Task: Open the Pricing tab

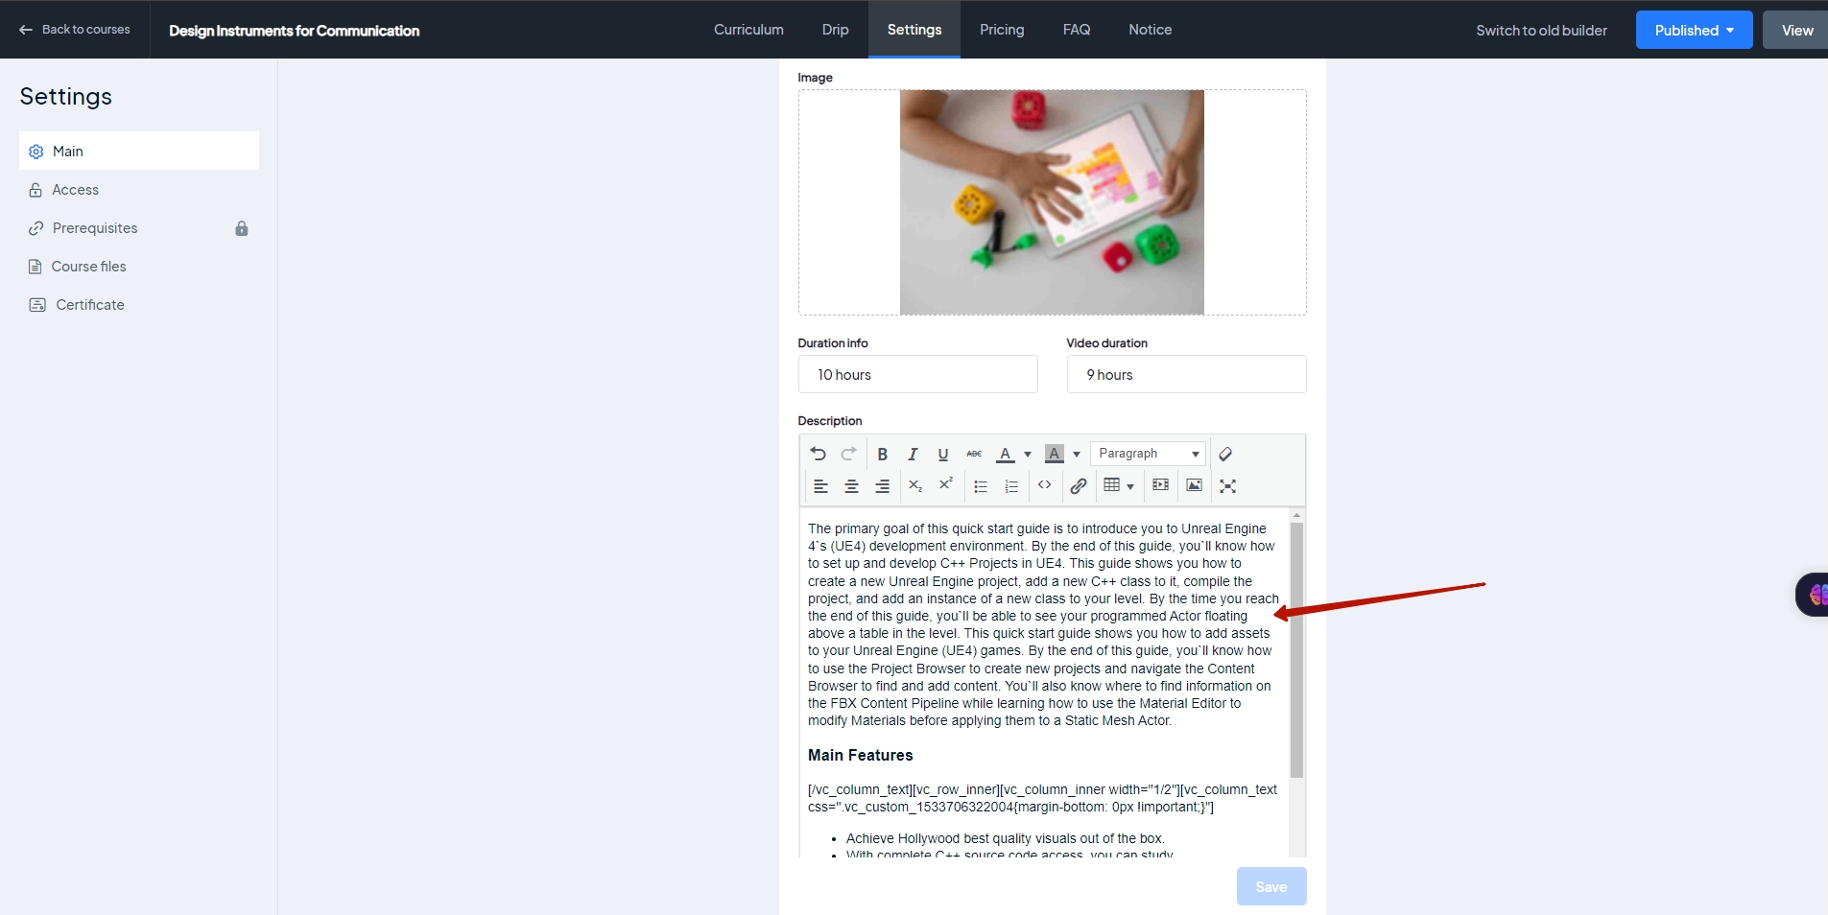Action: tap(1002, 30)
